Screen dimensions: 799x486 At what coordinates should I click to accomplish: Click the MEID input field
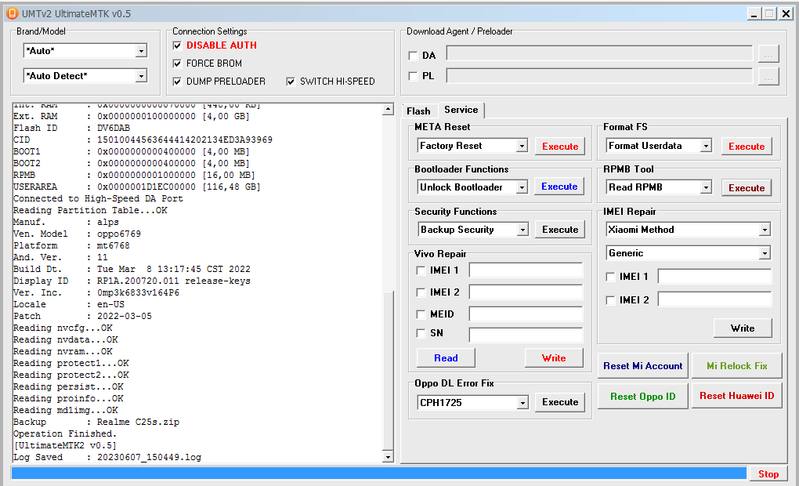tap(526, 314)
